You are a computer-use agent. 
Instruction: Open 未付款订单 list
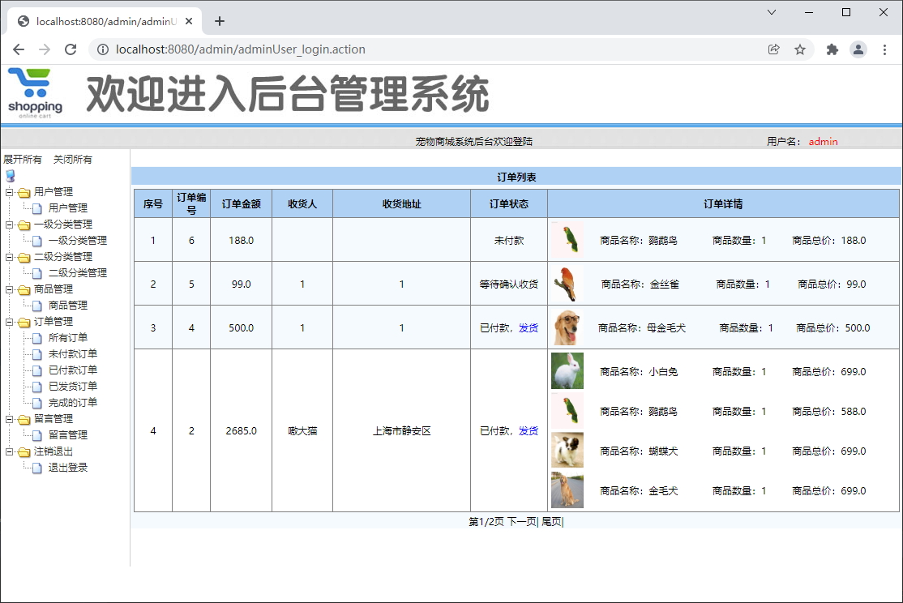point(73,353)
